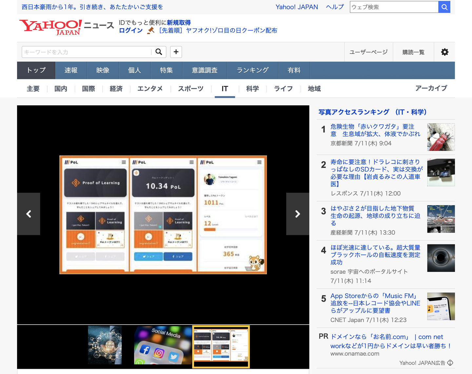Open the 国内 category
This screenshot has width=472, height=374.
pyautogui.click(x=61, y=89)
